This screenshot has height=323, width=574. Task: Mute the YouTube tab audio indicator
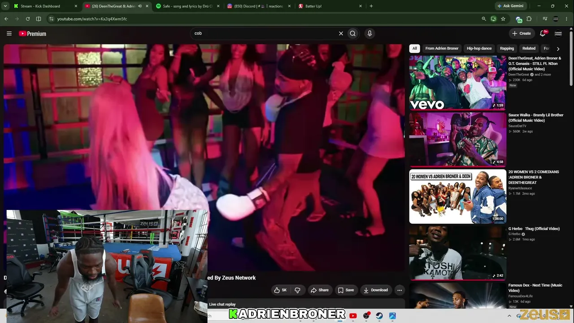(140, 6)
